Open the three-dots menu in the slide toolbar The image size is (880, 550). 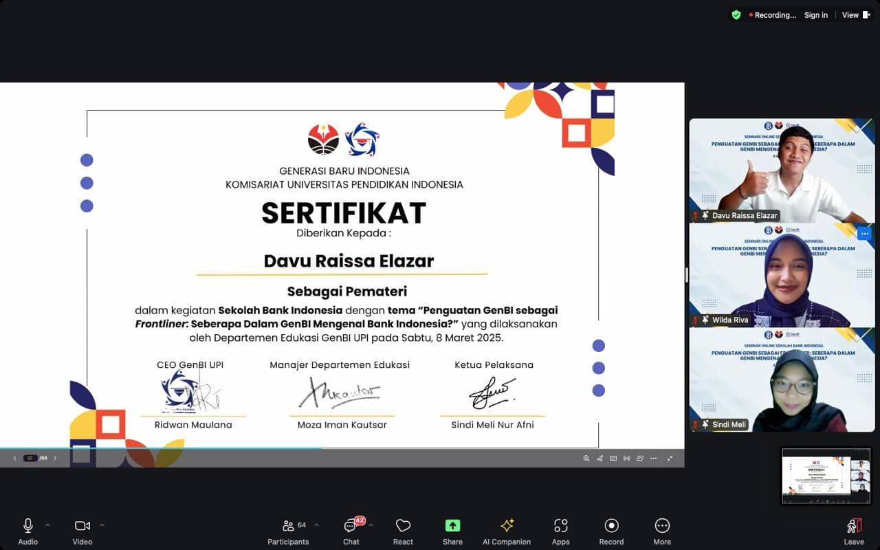pos(653,458)
